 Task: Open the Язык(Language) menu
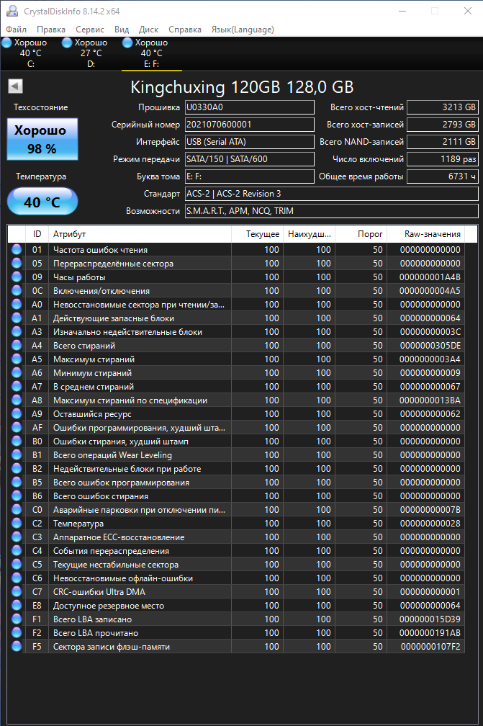point(243,29)
